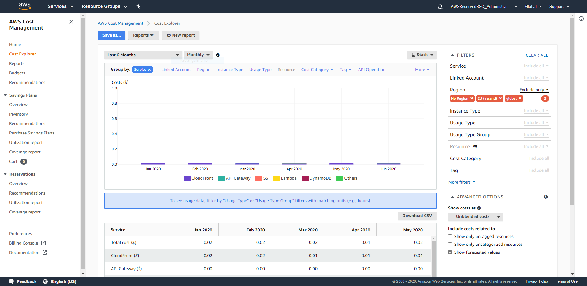Click the Advanced Options info icon
Image resolution: width=587 pixels, height=286 pixels.
pos(546,197)
